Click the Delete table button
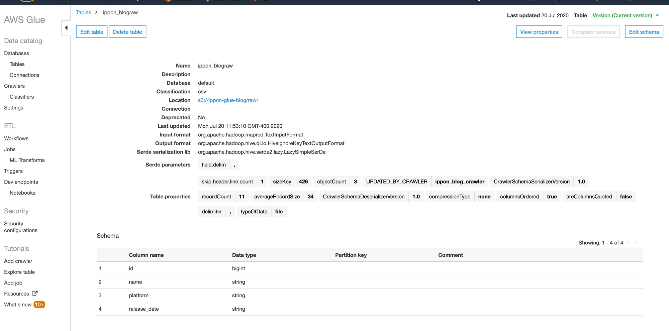669x331 pixels. tap(127, 32)
